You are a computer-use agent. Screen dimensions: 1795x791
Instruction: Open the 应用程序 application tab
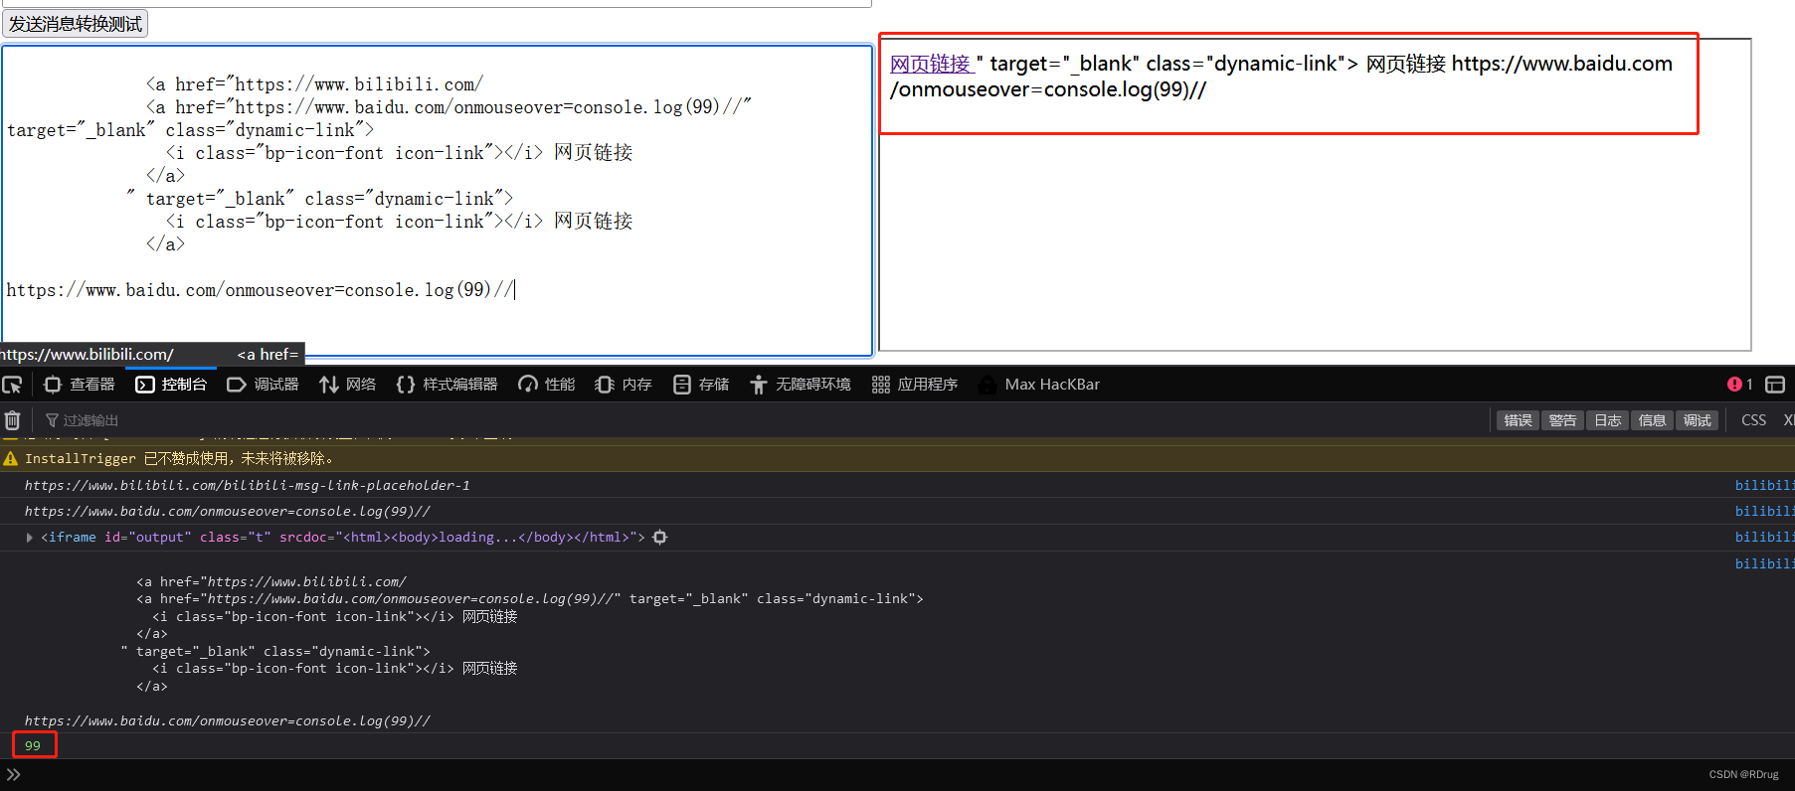coord(915,385)
